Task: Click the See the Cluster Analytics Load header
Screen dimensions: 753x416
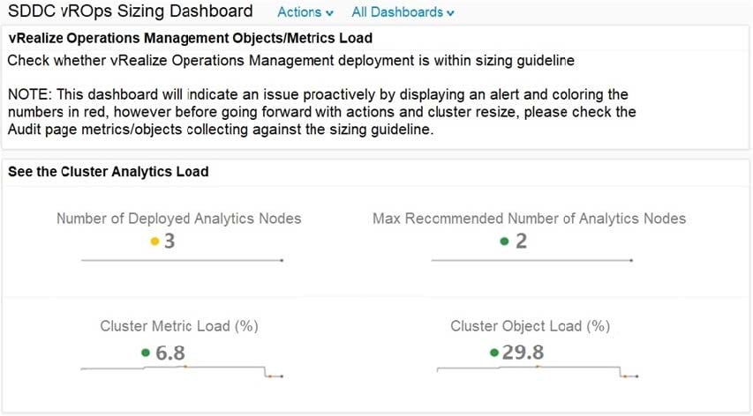Action: [x=109, y=172]
